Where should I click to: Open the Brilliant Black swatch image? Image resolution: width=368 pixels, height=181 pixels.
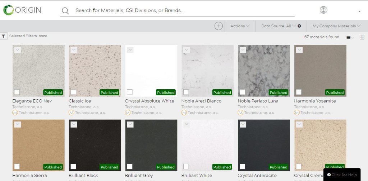pos(95,145)
